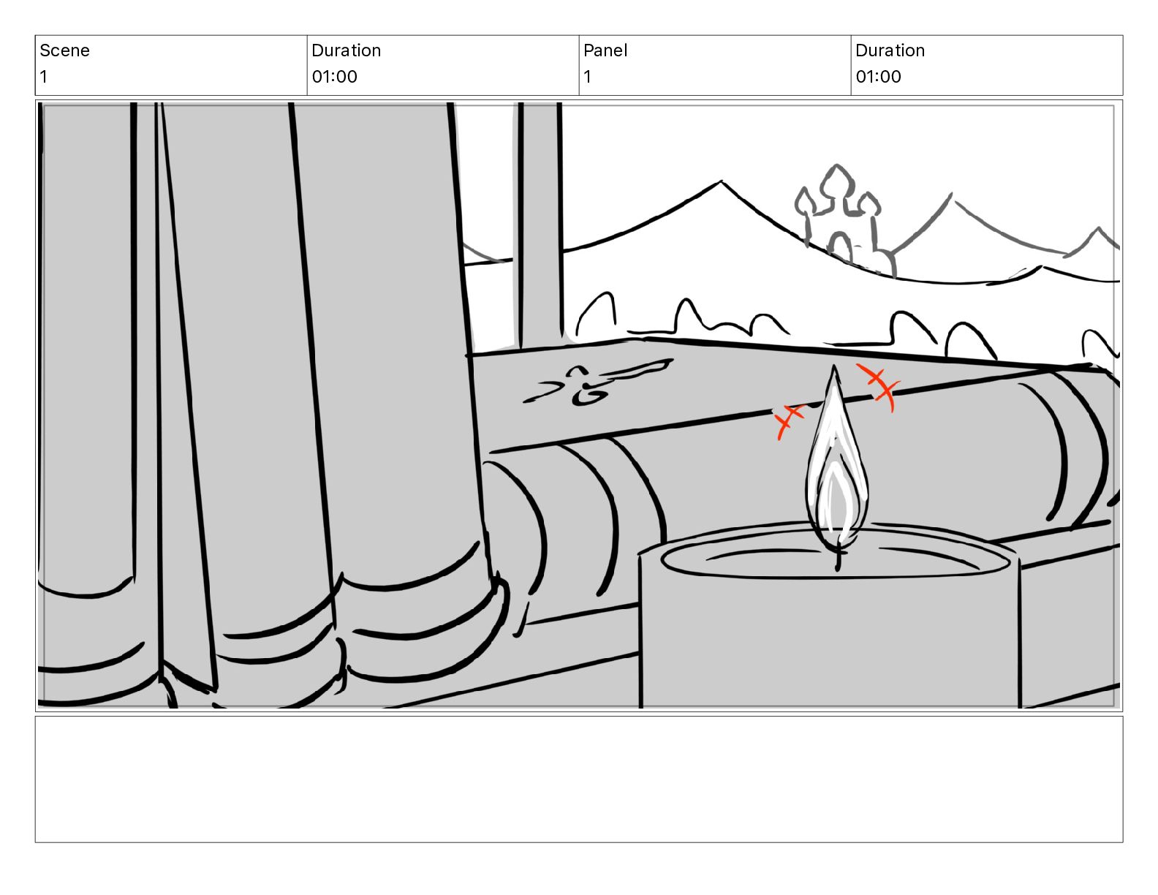The height and width of the screenshot is (895, 1158).
Task: Click the Panel header label
Action: click(x=605, y=50)
